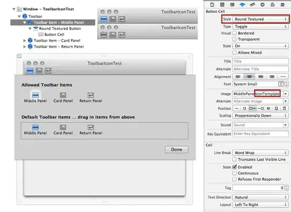
Task: Click Card Panel icon under Allowed Toolbar Items
Action: coord(63,95)
